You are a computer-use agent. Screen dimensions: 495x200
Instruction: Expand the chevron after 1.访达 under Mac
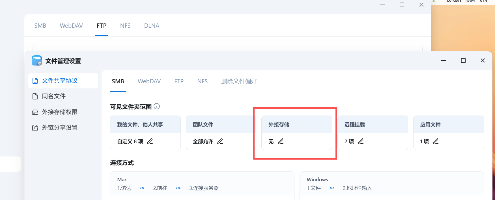tap(142, 188)
